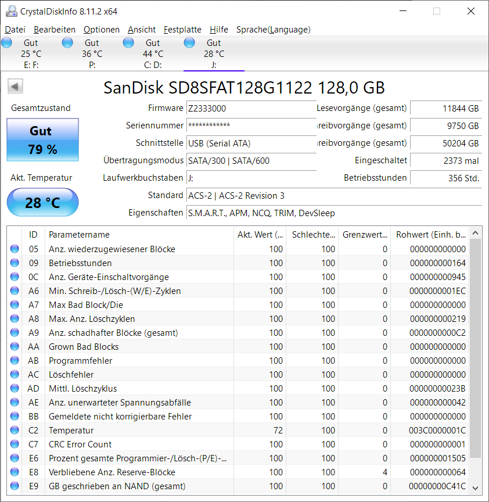The image size is (489, 502).
Task: Click status orb of row E9 GB geschrieben an NAND
Action: click(15, 486)
